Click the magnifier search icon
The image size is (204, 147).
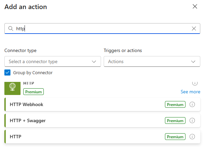[x=10, y=29]
